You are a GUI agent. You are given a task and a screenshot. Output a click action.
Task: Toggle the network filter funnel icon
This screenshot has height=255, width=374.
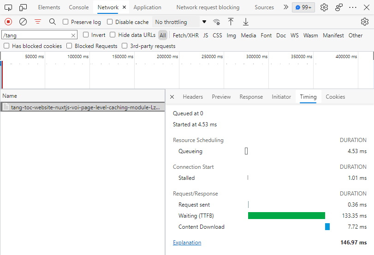pos(38,22)
